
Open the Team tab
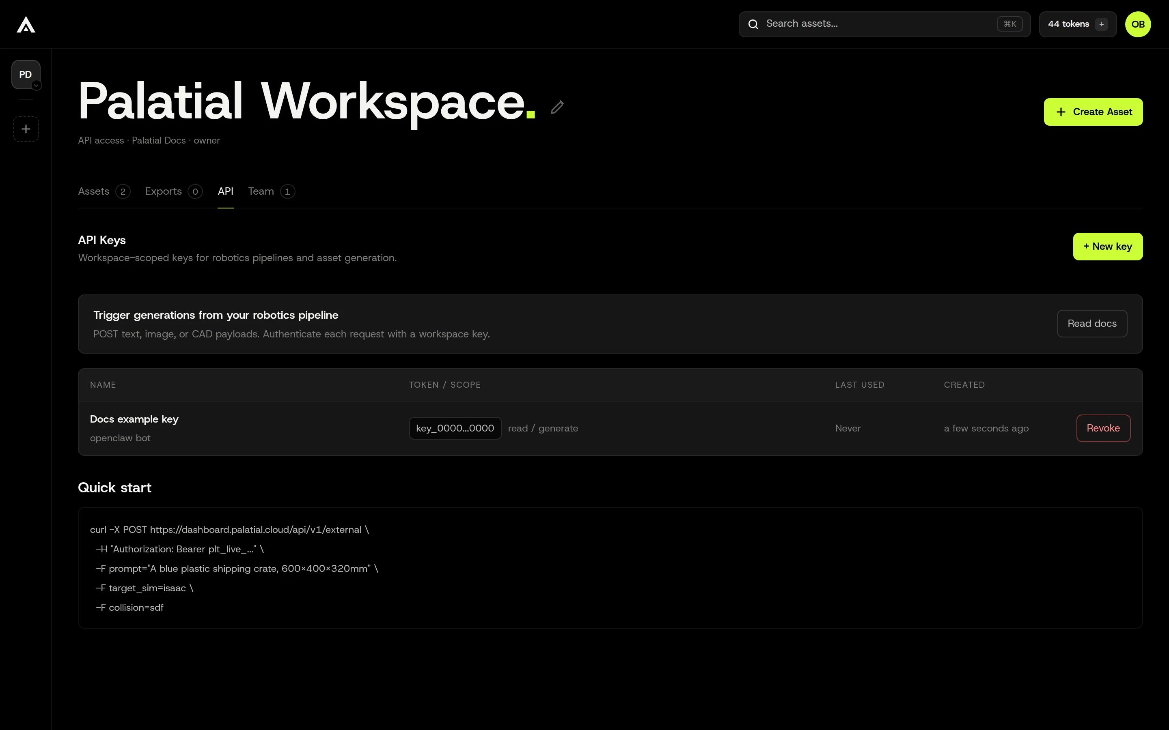pyautogui.click(x=271, y=192)
